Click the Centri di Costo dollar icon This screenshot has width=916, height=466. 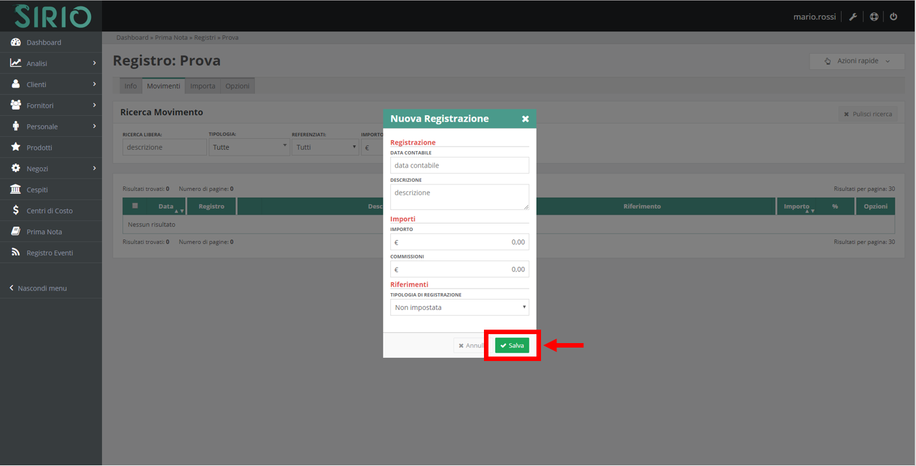point(16,211)
